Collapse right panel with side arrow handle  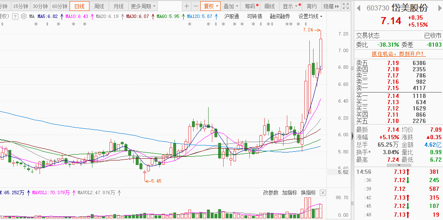(353, 136)
